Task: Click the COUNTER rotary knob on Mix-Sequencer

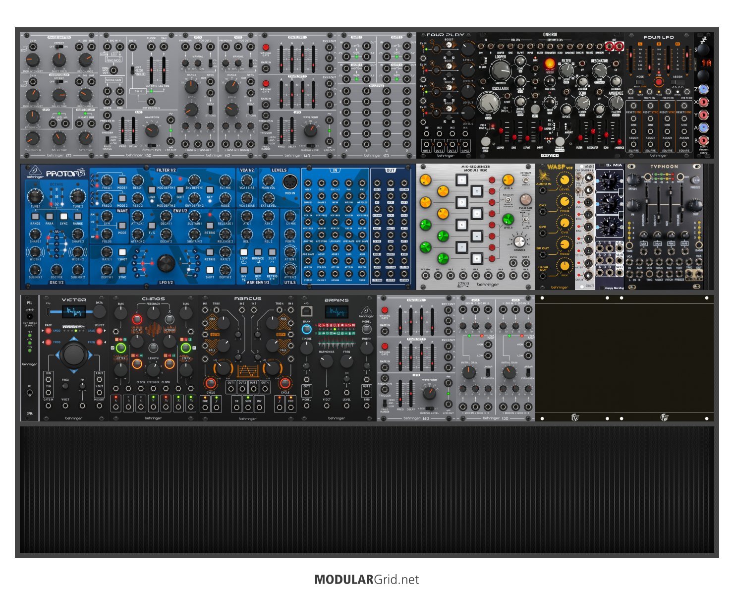Action: 519,241
